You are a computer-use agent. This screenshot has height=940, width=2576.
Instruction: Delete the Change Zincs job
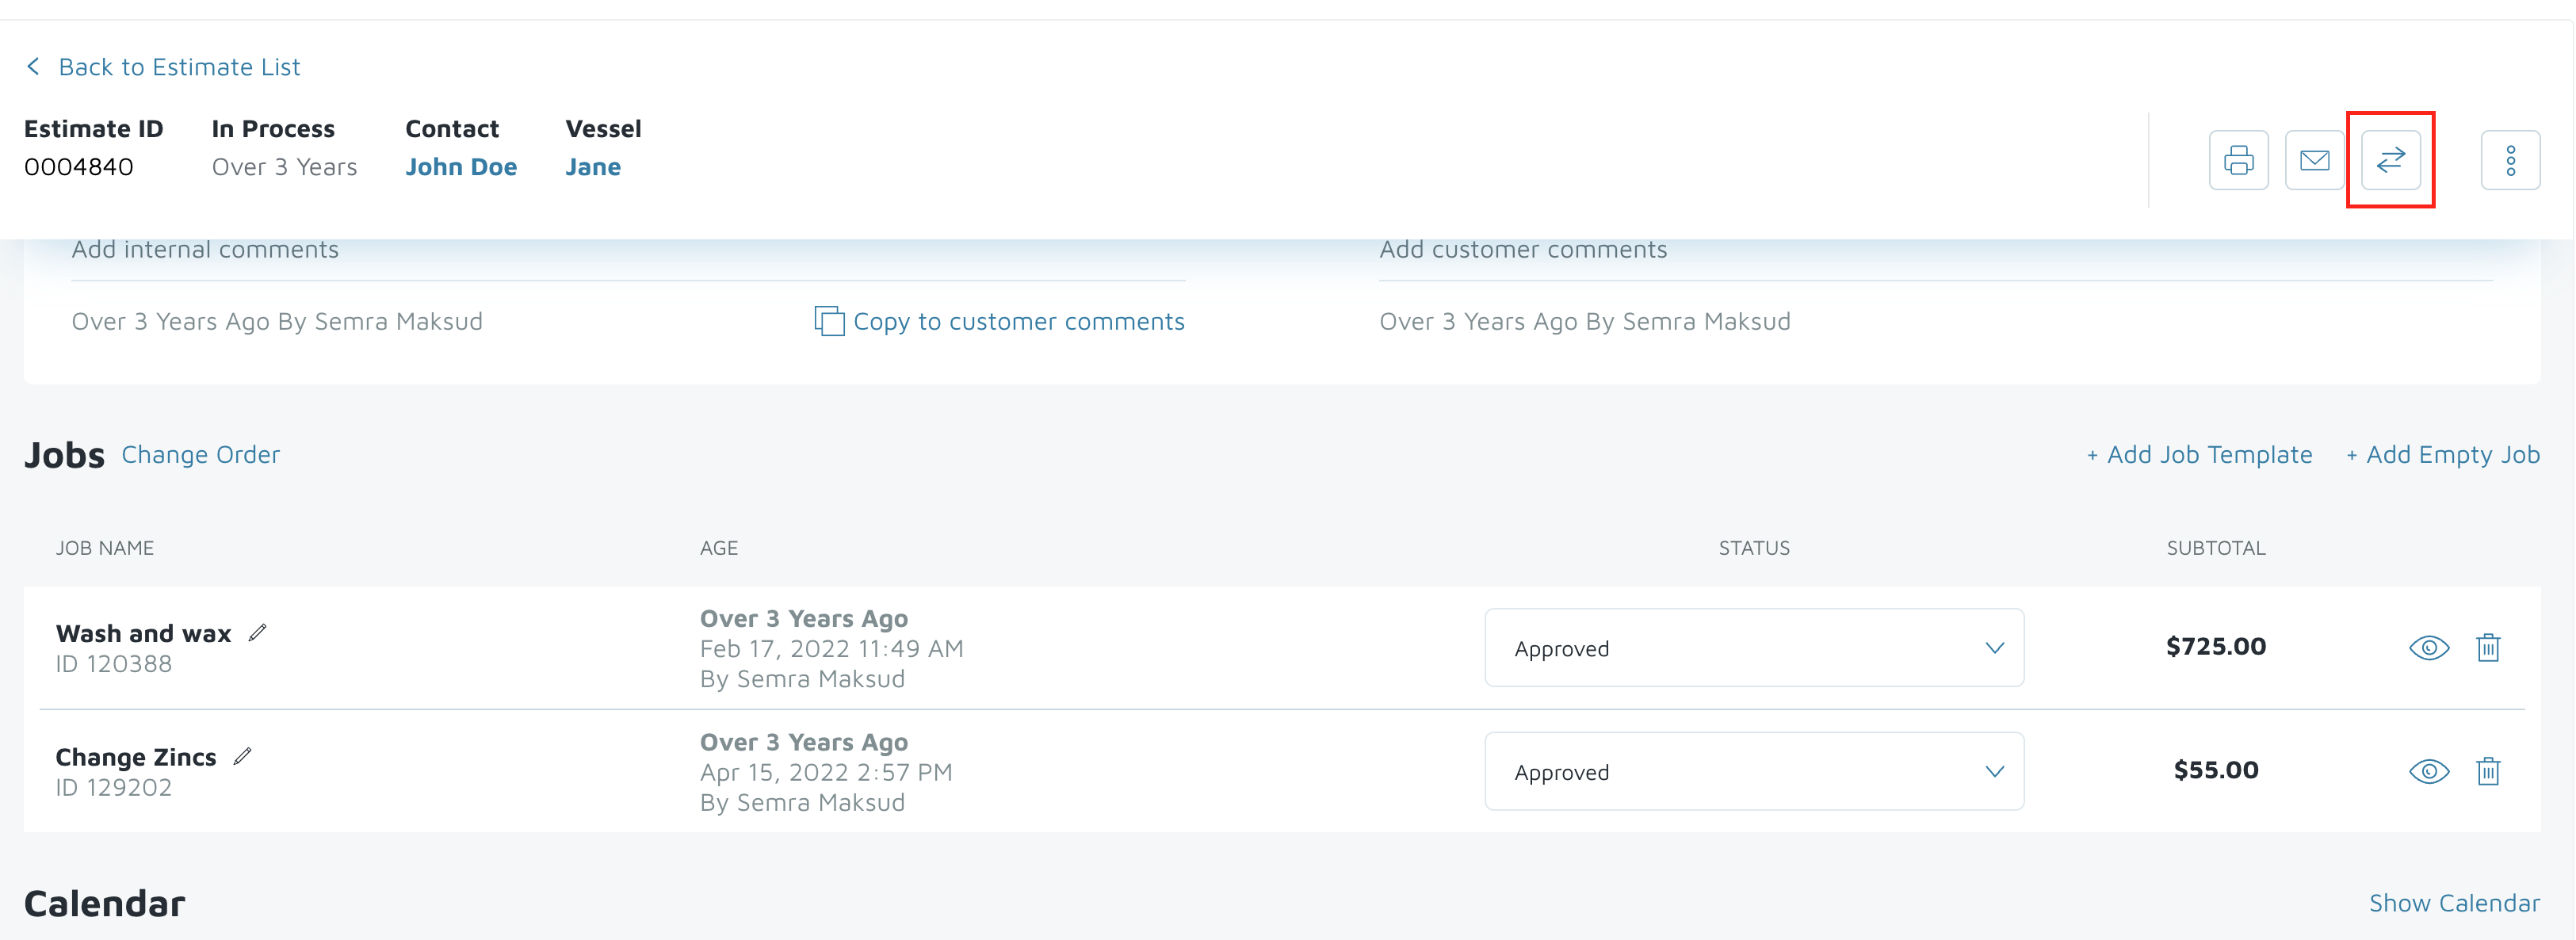point(2488,772)
